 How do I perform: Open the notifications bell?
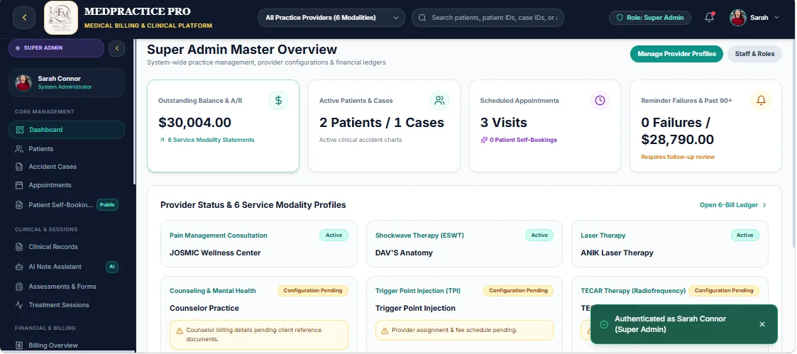pyautogui.click(x=709, y=17)
